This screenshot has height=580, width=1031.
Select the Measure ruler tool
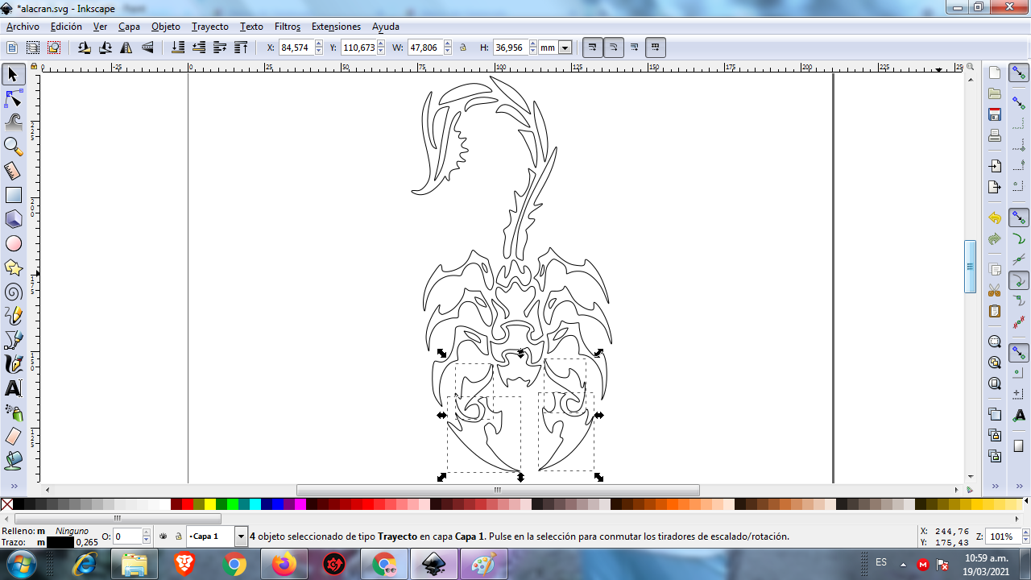(13, 171)
